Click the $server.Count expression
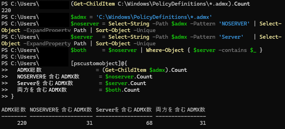Image resolution: width=285 pixels, height=129 pixels. tap(126, 83)
